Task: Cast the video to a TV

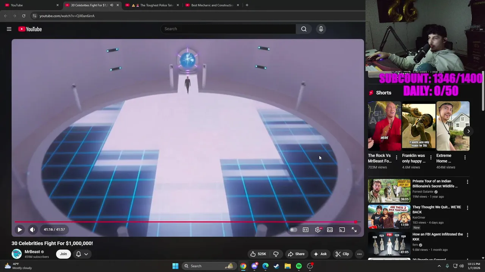Action: [342, 230]
